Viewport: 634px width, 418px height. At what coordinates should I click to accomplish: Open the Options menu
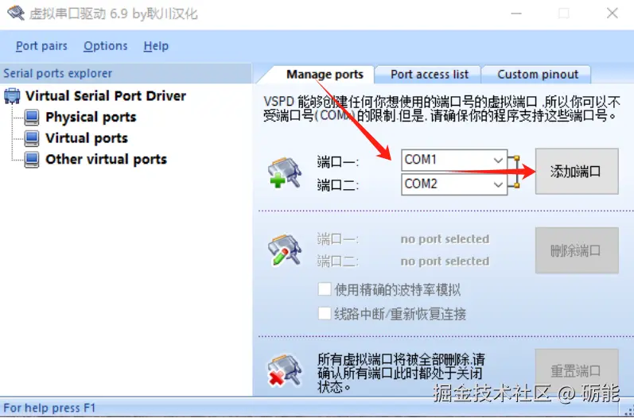click(106, 46)
